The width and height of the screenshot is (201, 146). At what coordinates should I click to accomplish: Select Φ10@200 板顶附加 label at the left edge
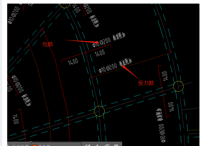point(21,90)
